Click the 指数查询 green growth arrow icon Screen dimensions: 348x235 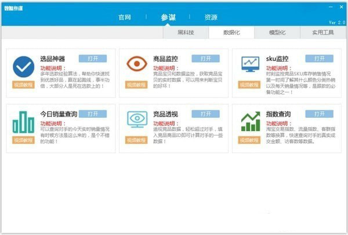click(x=250, y=120)
